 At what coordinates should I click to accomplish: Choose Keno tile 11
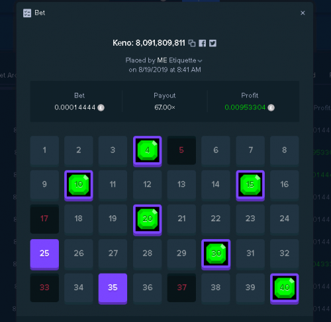click(113, 185)
